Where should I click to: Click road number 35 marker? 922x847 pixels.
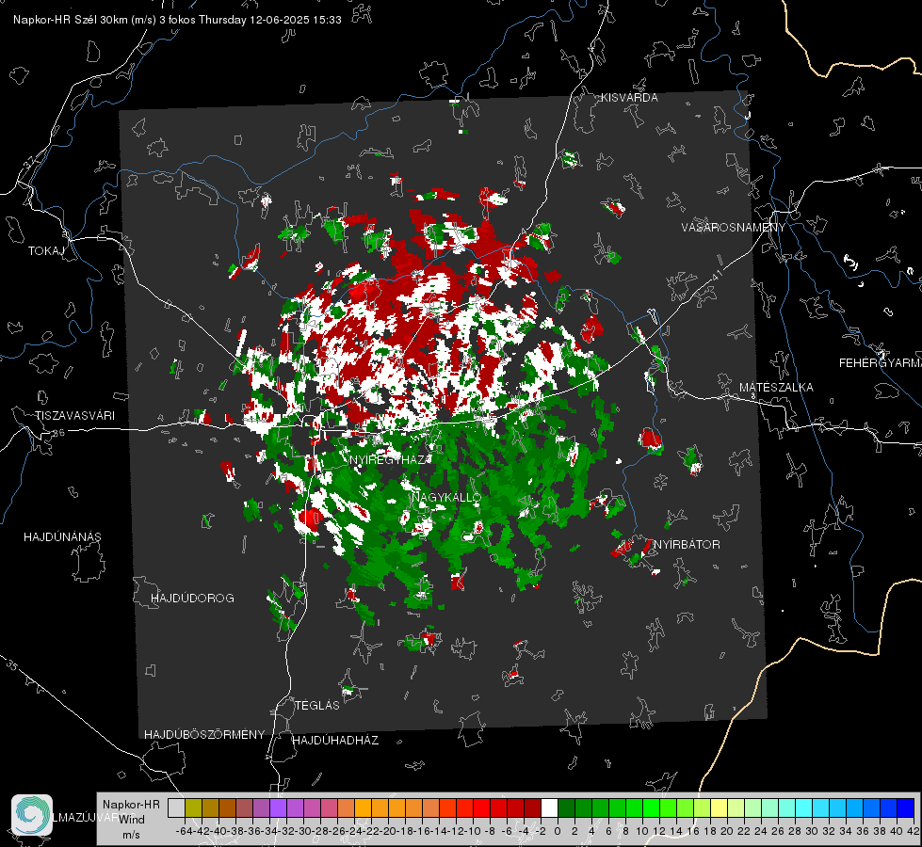12,664
